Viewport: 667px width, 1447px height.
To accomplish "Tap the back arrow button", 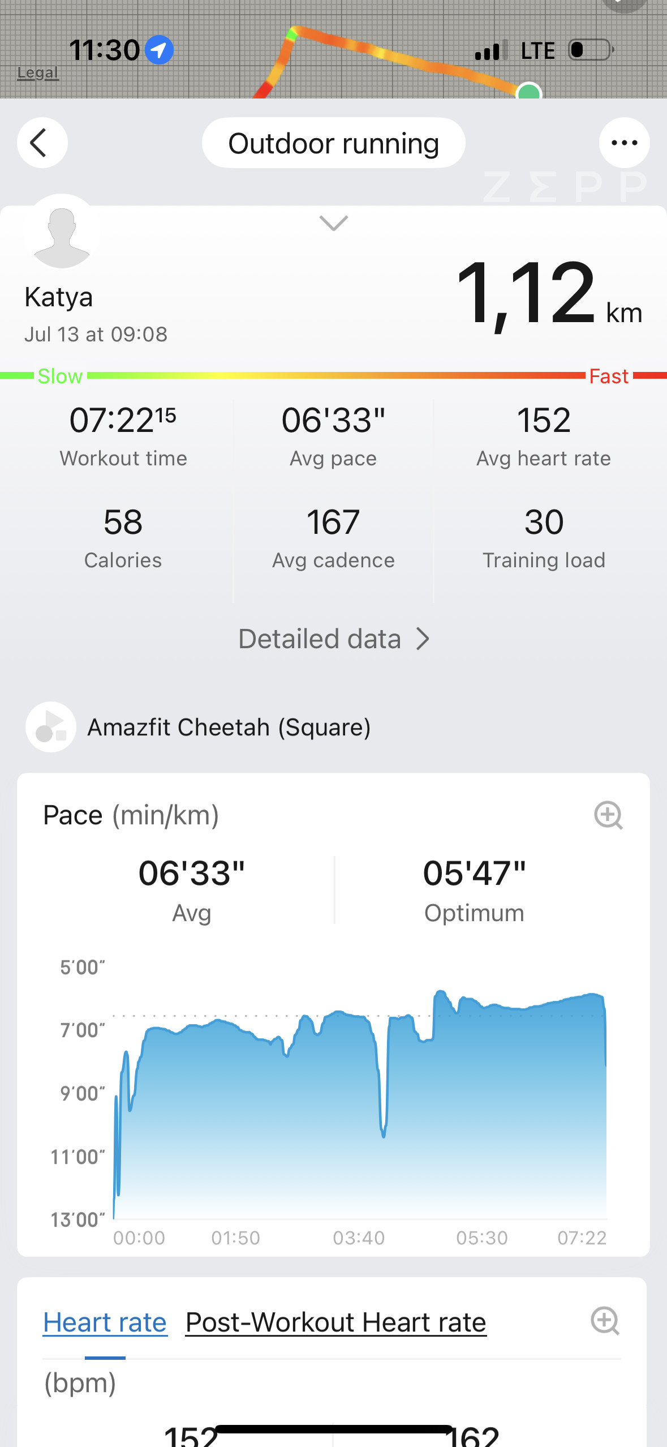I will point(42,143).
